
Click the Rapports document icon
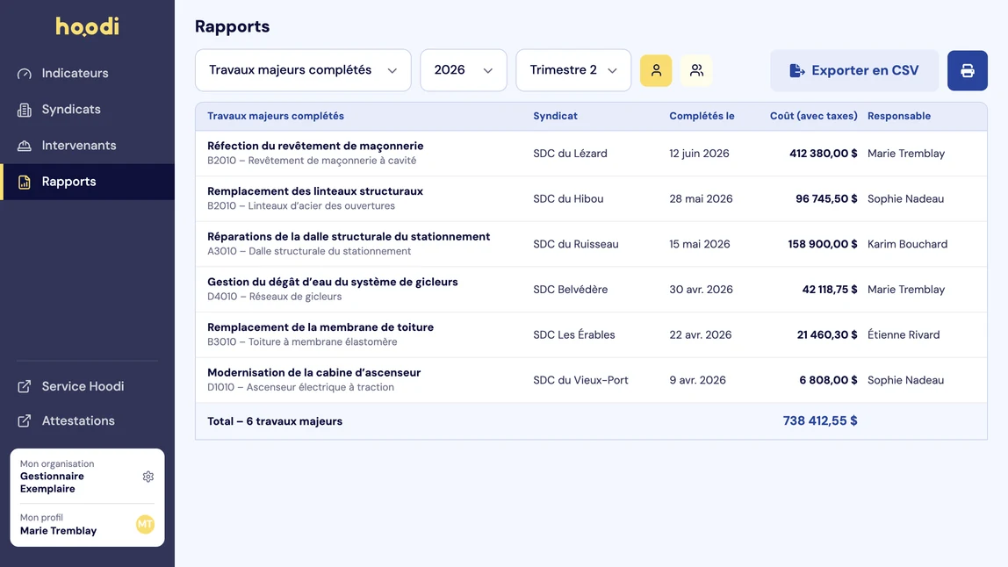(x=25, y=182)
